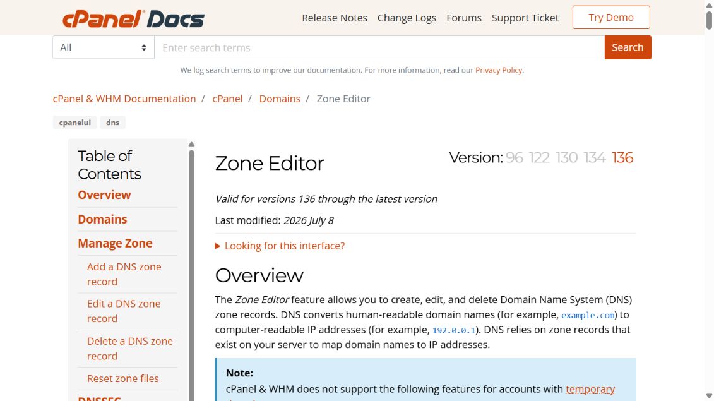
Task: Select version 136 documentation
Action: (622, 158)
